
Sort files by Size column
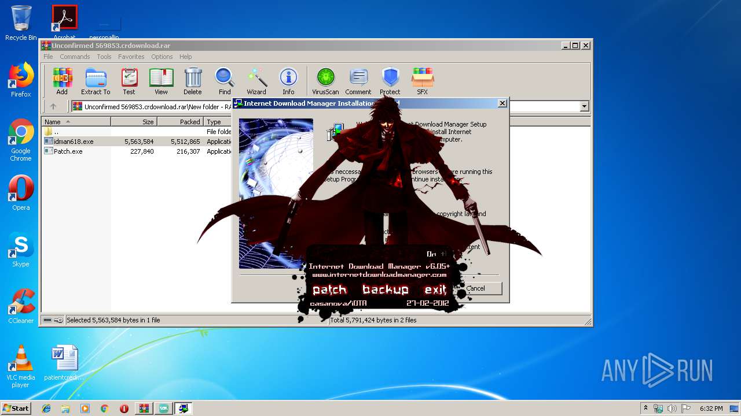point(134,122)
